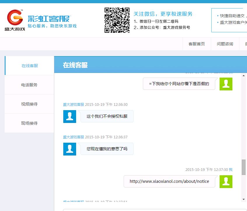247x211 pixels.
Task: Open the 客服首页 navigation item
Action: coord(197,44)
